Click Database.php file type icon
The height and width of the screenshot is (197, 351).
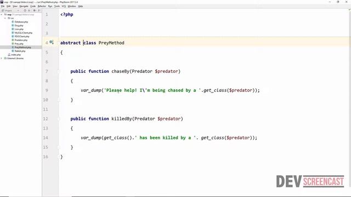[13, 22]
